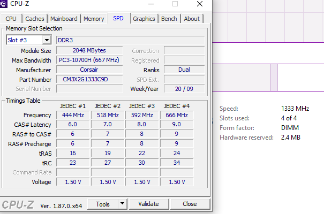Open the CPU tab

tap(11, 19)
